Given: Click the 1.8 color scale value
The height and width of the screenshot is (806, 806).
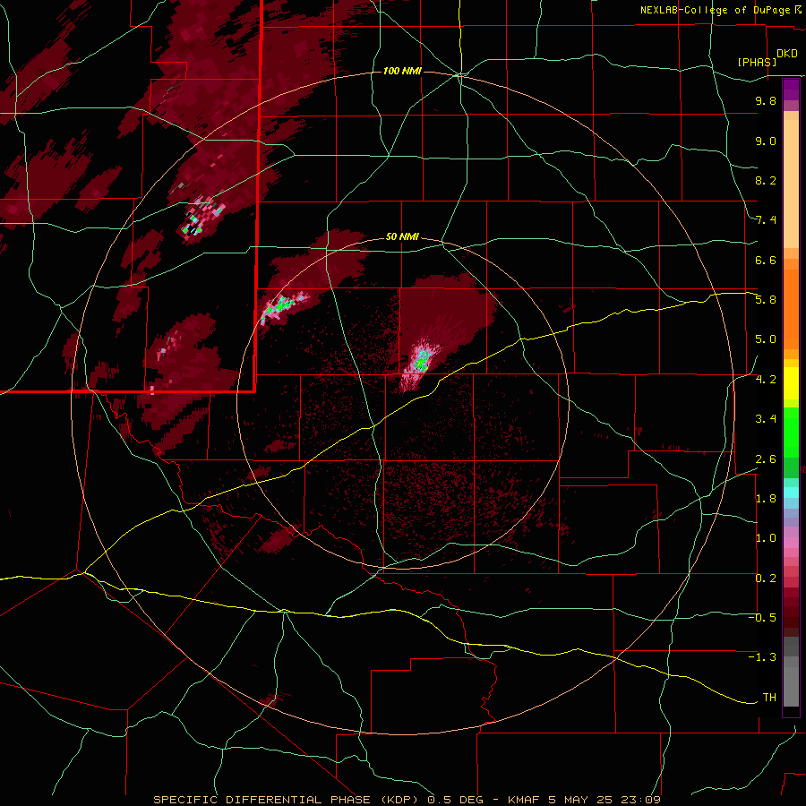Looking at the screenshot, I should [x=766, y=499].
